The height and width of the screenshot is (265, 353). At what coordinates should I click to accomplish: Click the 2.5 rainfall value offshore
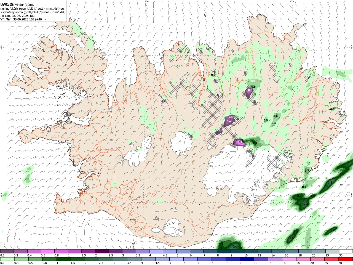click(292, 238)
